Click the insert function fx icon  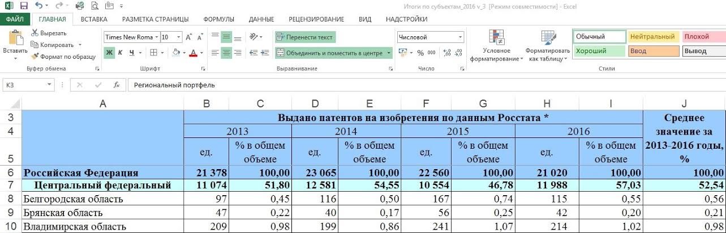tap(116, 85)
